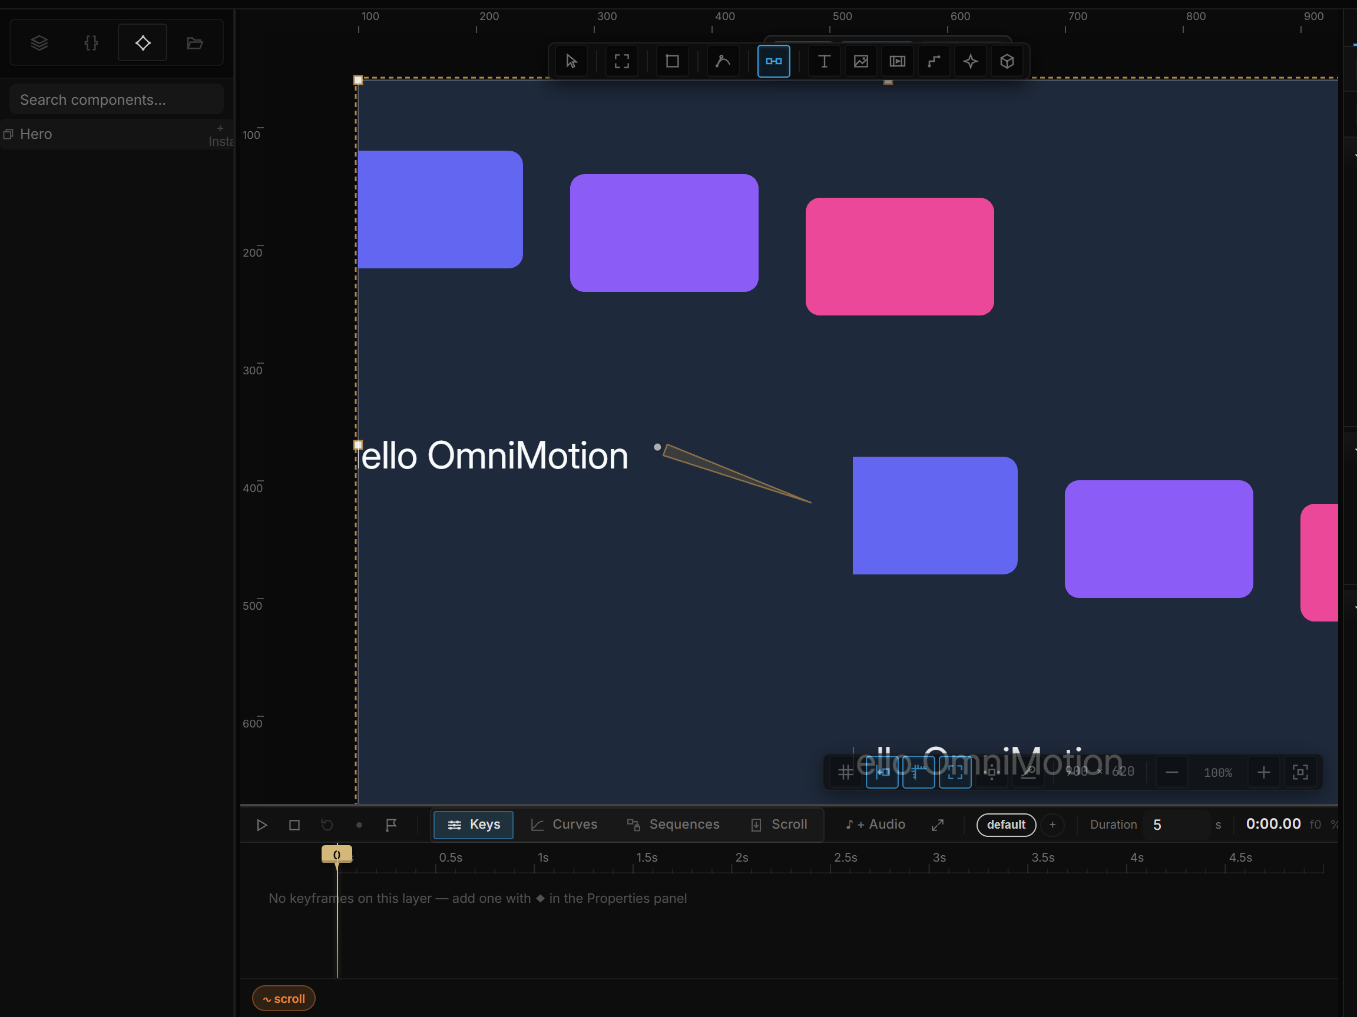This screenshot has height=1017, width=1357.
Task: Toggle the distribute spacing guide option
Action: (992, 772)
